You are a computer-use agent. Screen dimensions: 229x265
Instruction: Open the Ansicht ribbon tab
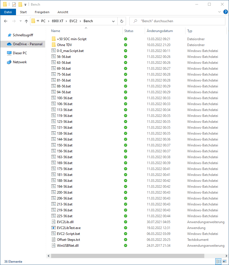(x=63, y=12)
